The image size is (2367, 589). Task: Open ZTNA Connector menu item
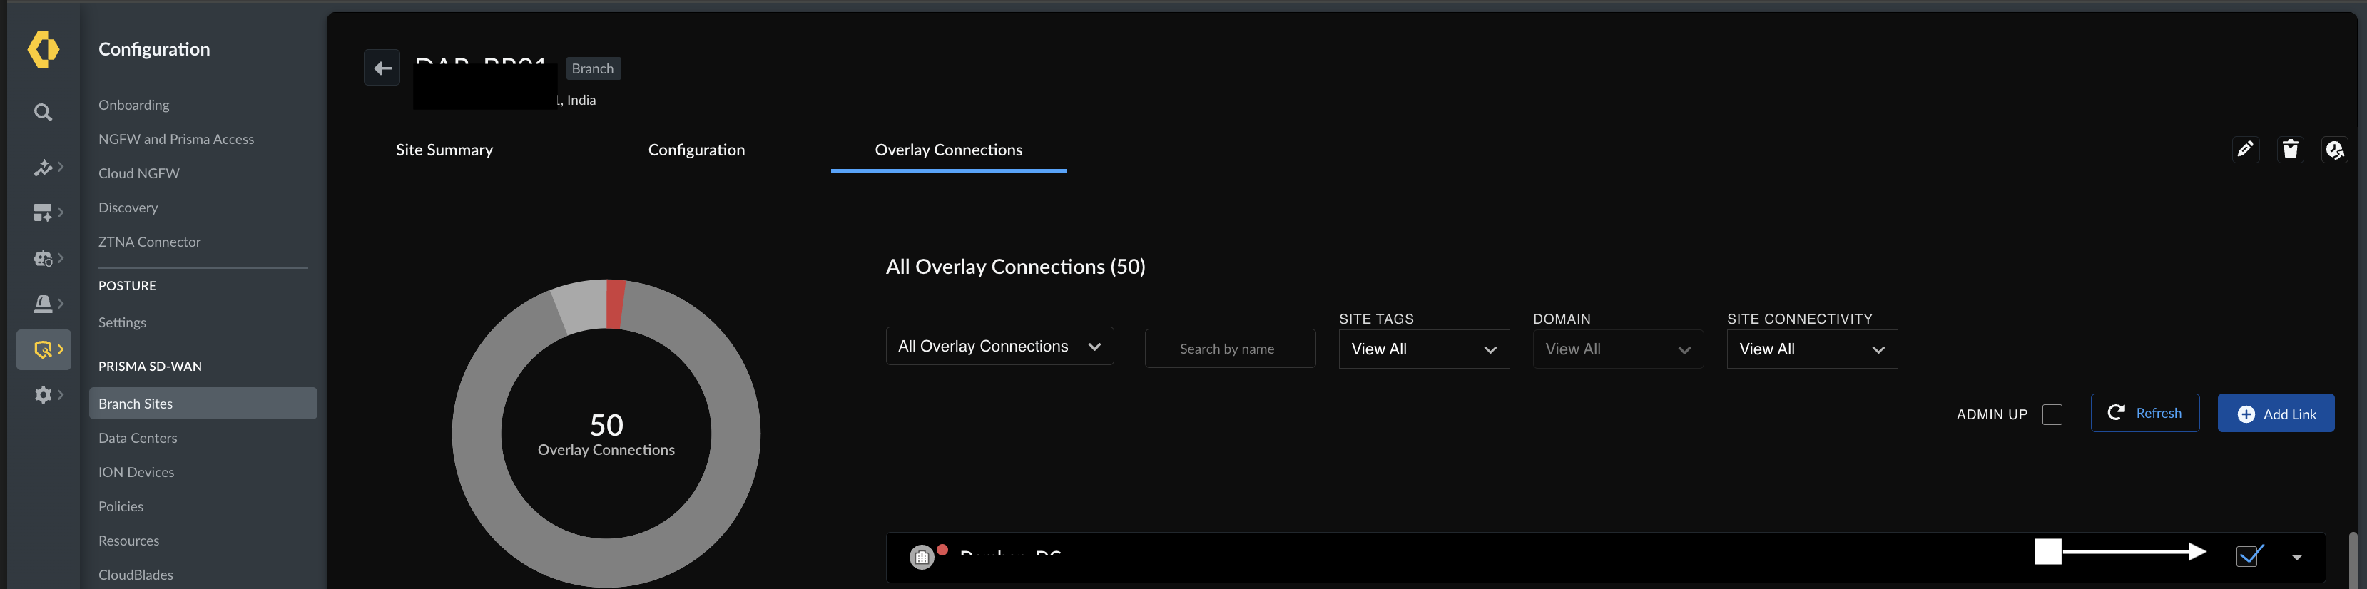point(150,242)
